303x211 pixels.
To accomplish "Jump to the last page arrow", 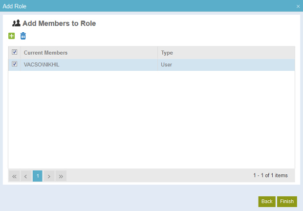I will click(x=61, y=176).
